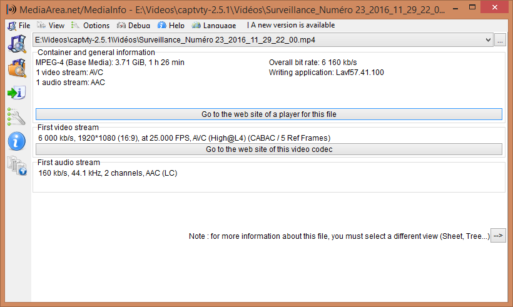
Task: Expand the file path dropdown arrow
Action: tap(488, 40)
